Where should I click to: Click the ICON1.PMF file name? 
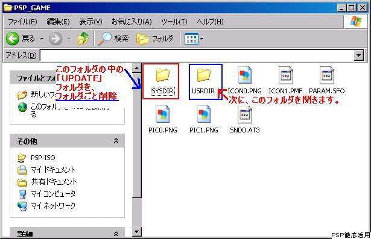[x=285, y=91]
